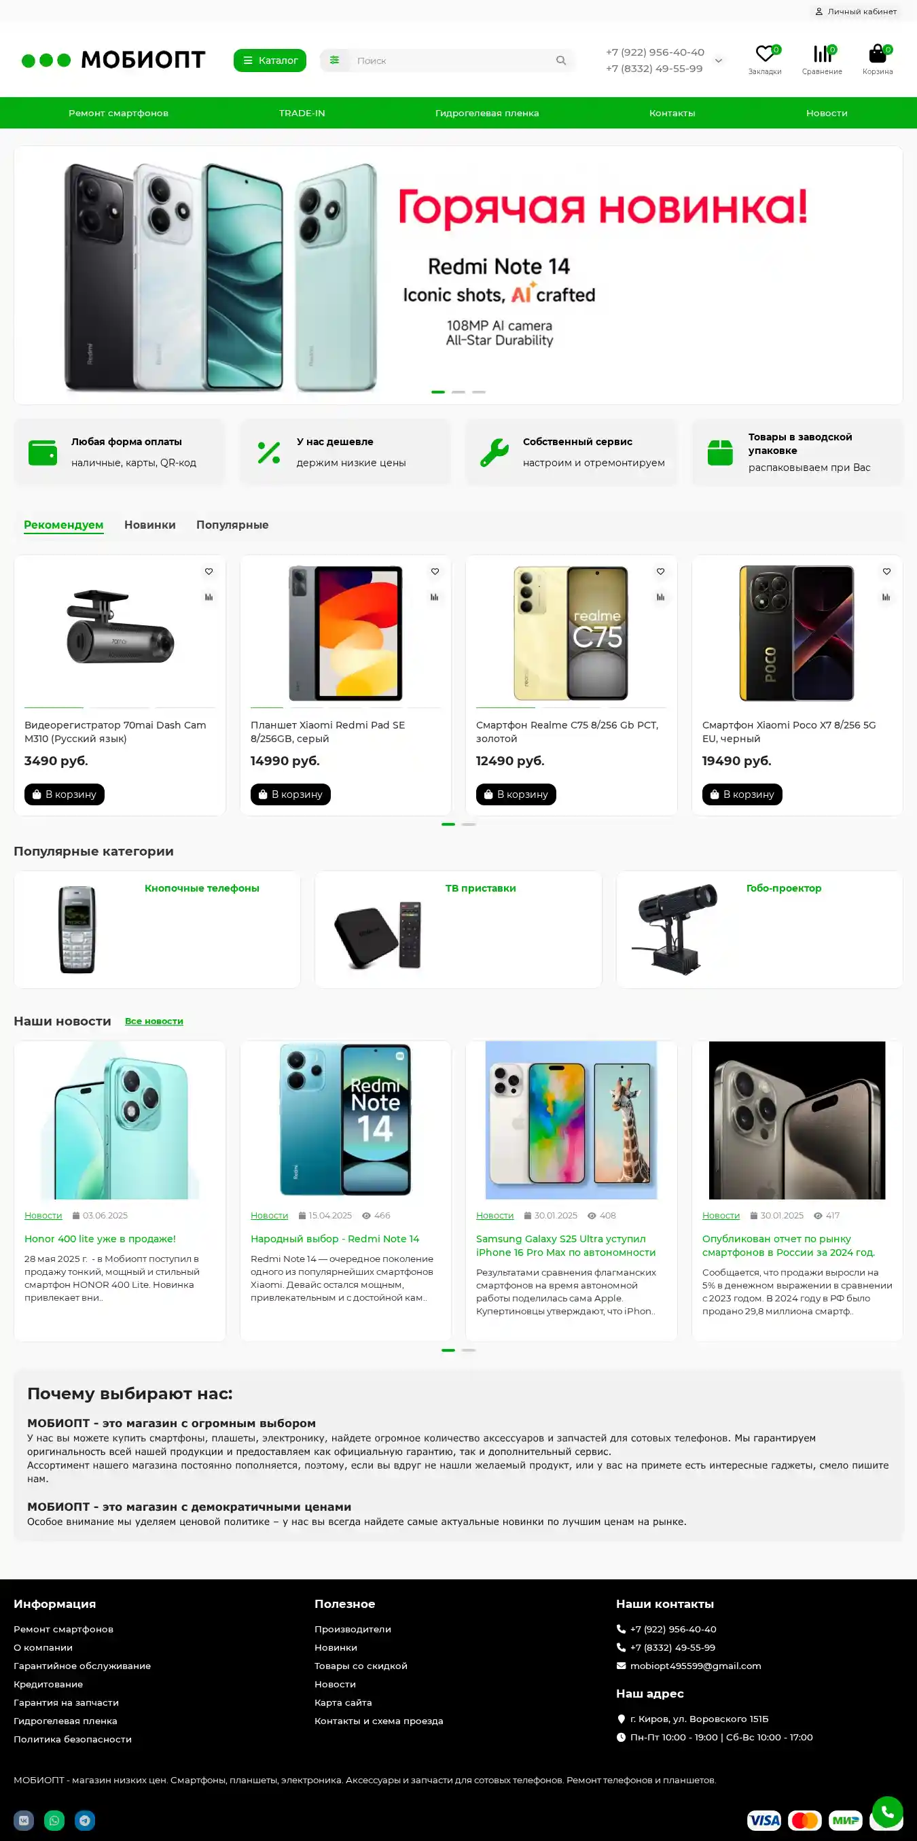Click the floating green phone call button

[887, 1811]
